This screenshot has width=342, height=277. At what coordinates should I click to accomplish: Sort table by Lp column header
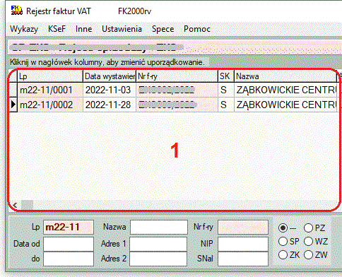click(x=50, y=76)
